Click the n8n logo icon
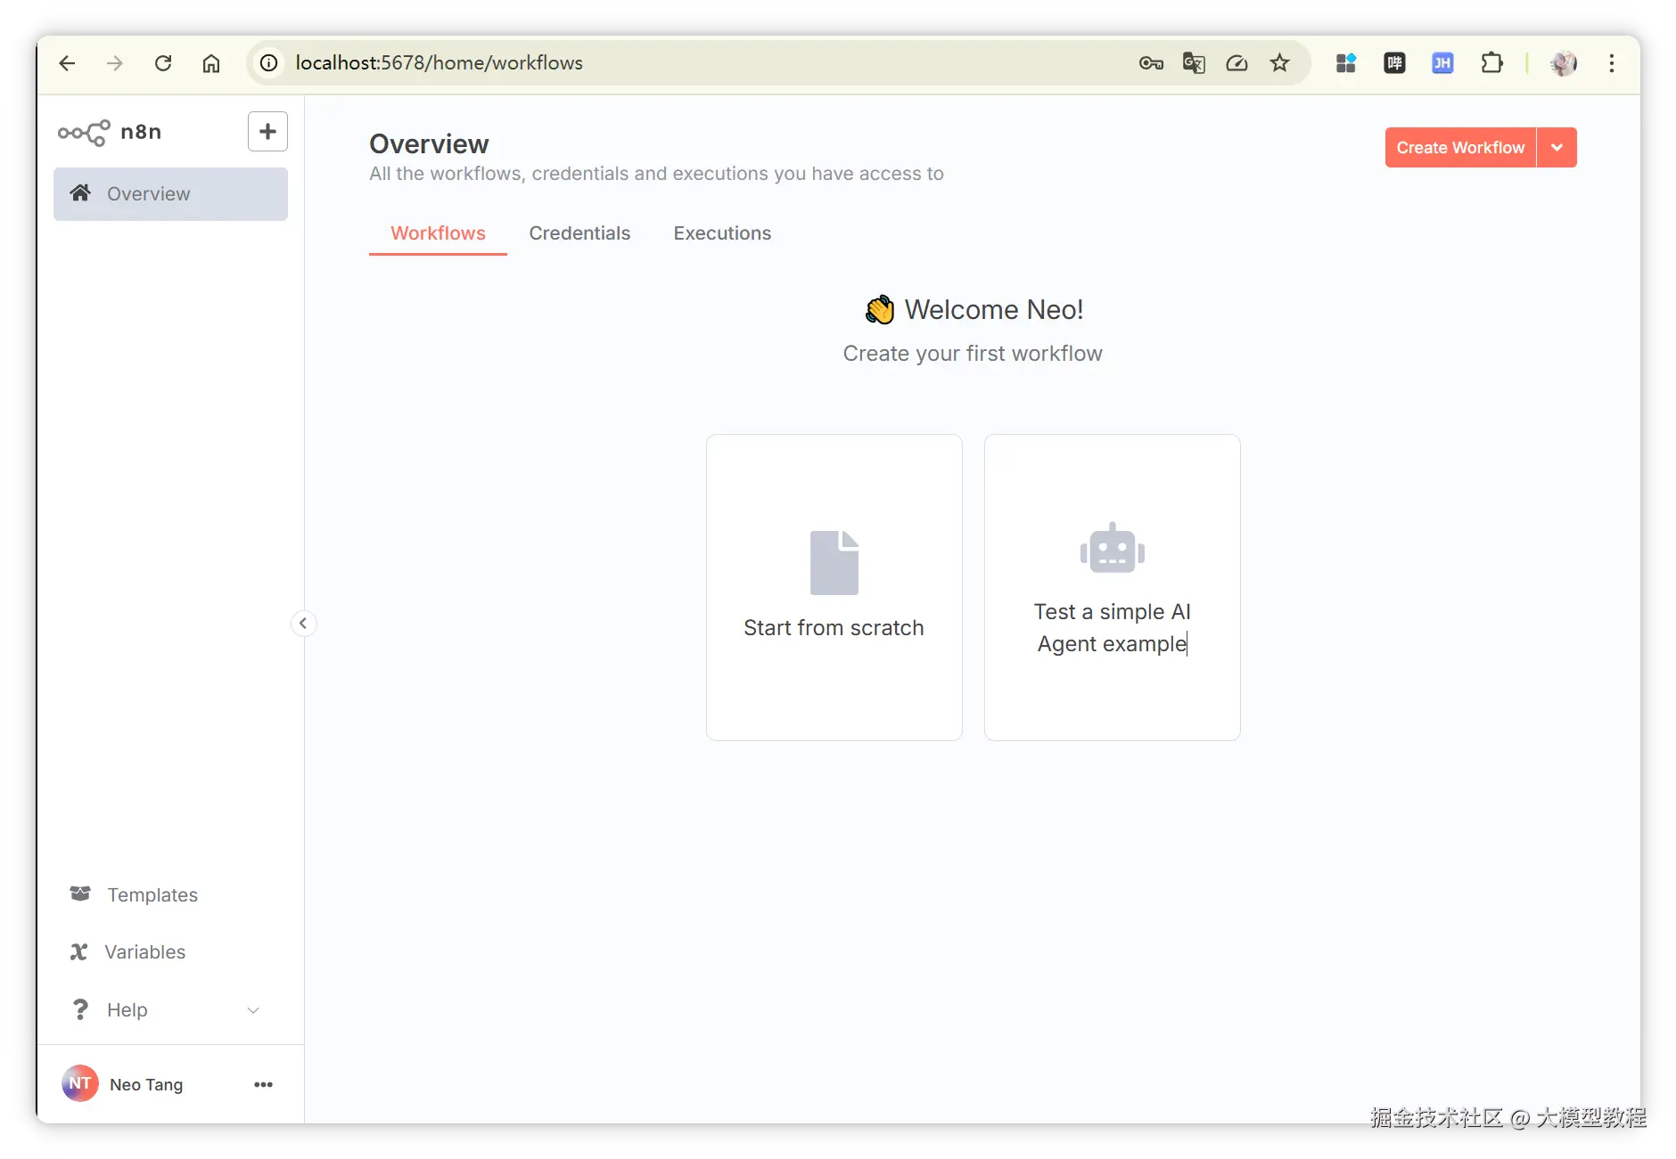This screenshot has width=1676, height=1159. pos(84,133)
